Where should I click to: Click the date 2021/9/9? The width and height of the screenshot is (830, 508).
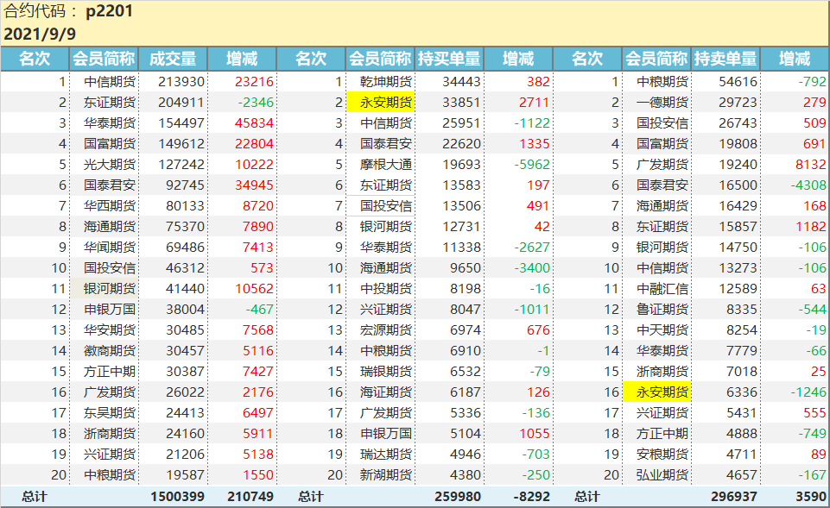pyautogui.click(x=40, y=34)
